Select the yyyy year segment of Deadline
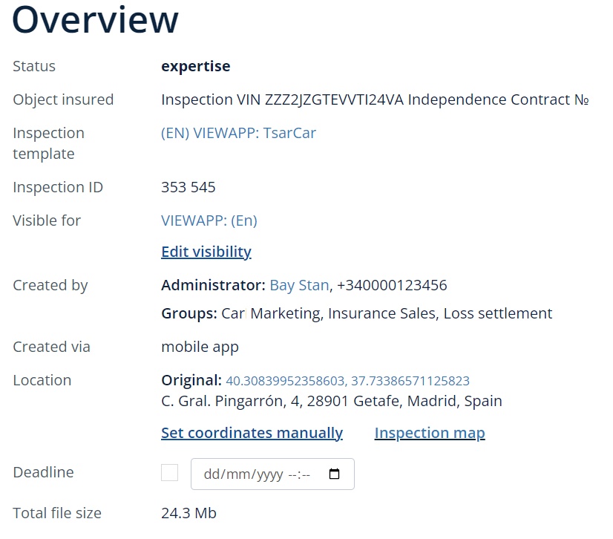Screen dimensions: 613x539 [x=269, y=474]
